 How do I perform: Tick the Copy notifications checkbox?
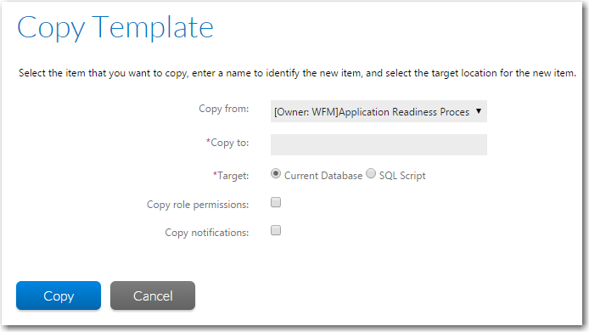(276, 230)
